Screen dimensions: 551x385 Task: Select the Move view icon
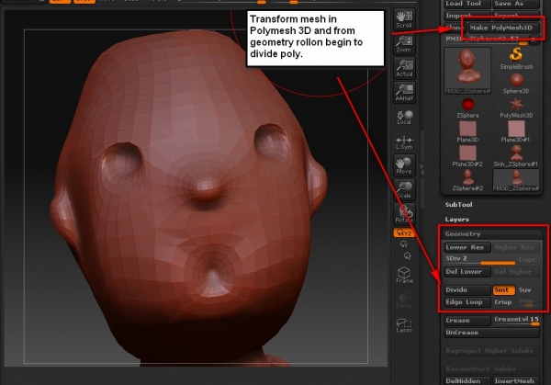404,165
